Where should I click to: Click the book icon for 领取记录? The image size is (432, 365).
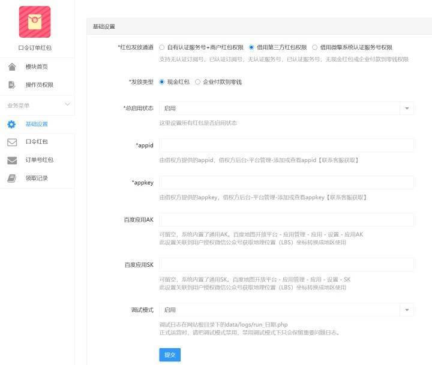pos(11,179)
